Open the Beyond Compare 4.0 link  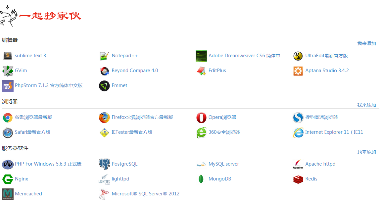coord(135,71)
